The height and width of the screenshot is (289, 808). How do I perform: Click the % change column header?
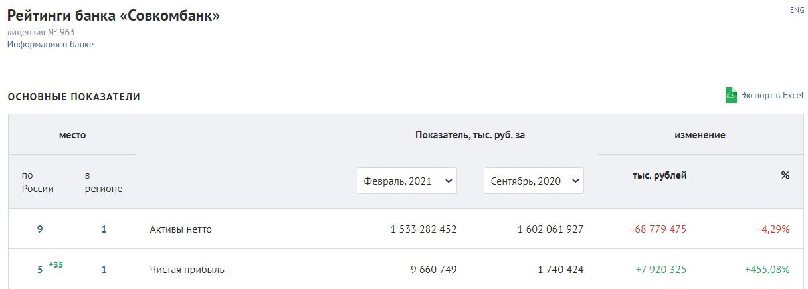pos(785,175)
